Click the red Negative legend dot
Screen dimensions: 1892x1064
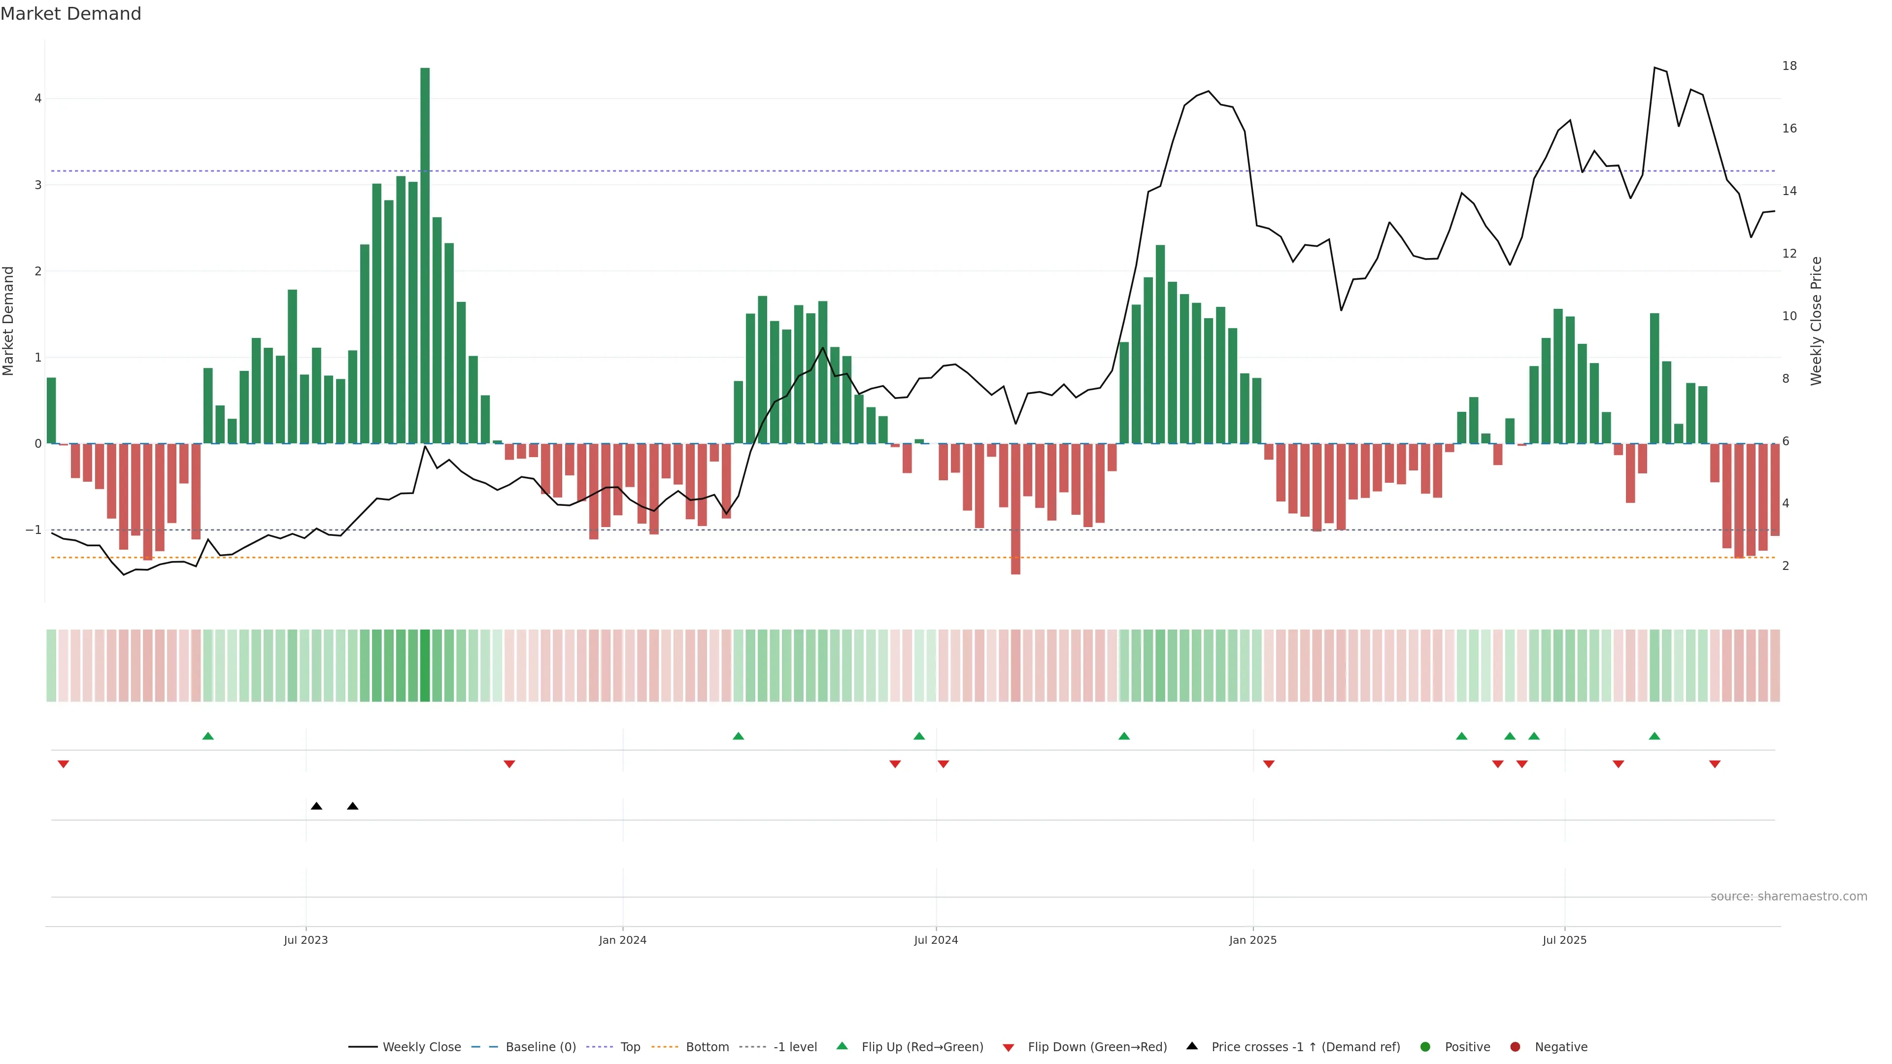click(1515, 1046)
